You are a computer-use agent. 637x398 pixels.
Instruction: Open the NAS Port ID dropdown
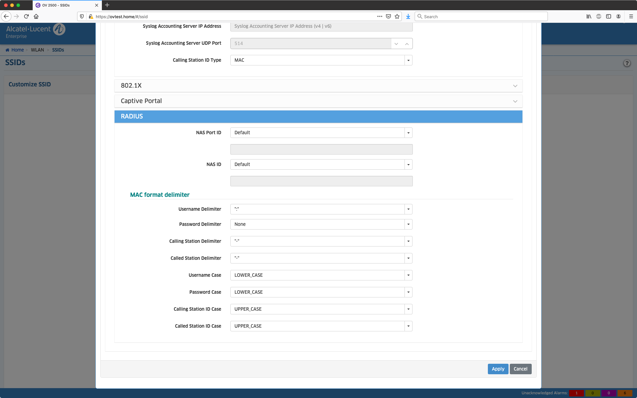tap(321, 133)
